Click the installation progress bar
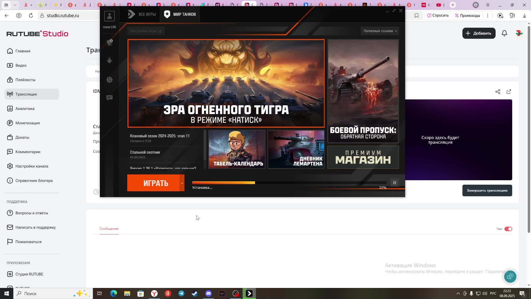 coord(289,183)
